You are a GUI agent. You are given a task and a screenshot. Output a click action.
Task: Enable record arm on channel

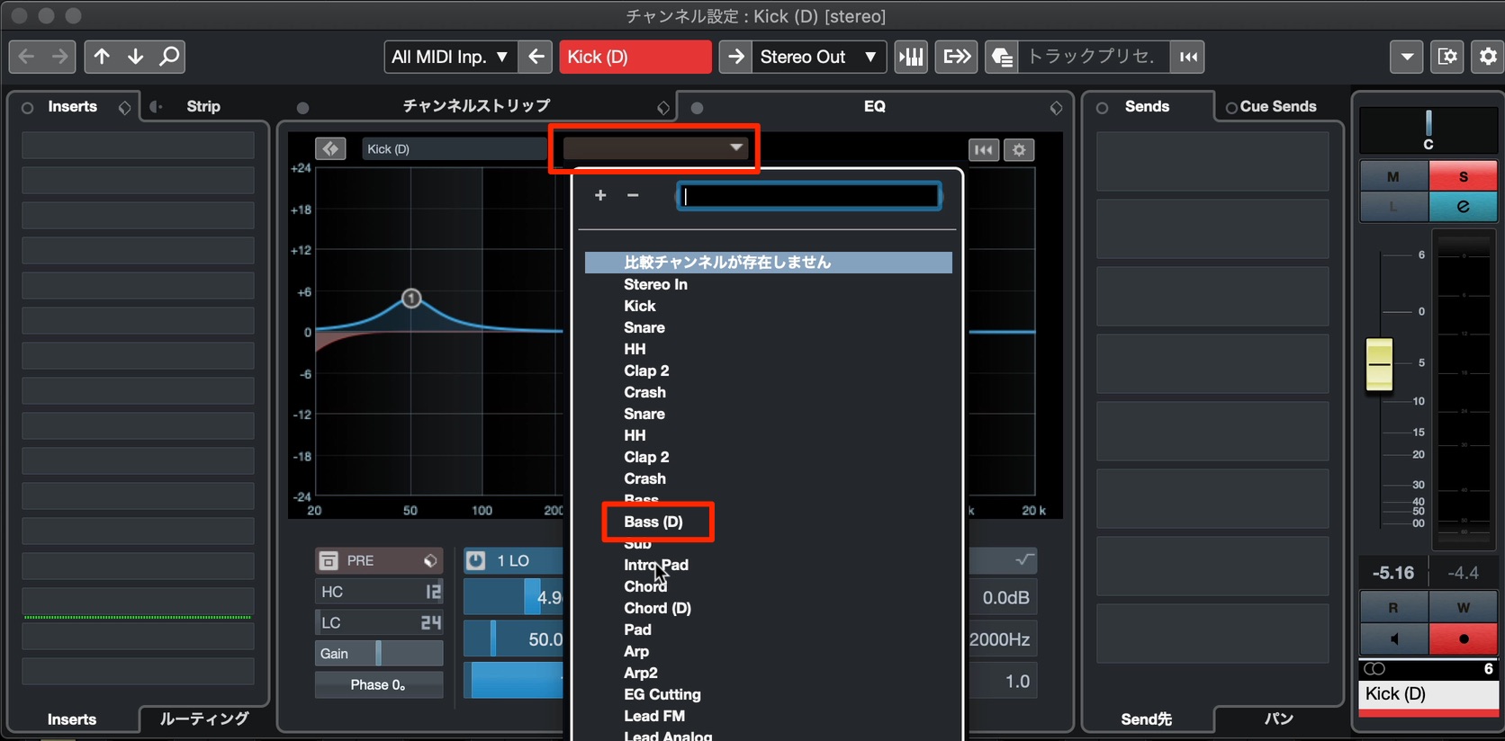tap(1464, 638)
